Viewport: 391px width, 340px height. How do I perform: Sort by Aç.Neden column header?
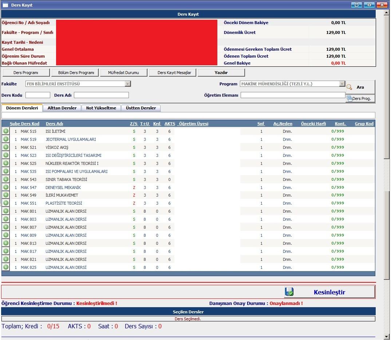point(283,124)
